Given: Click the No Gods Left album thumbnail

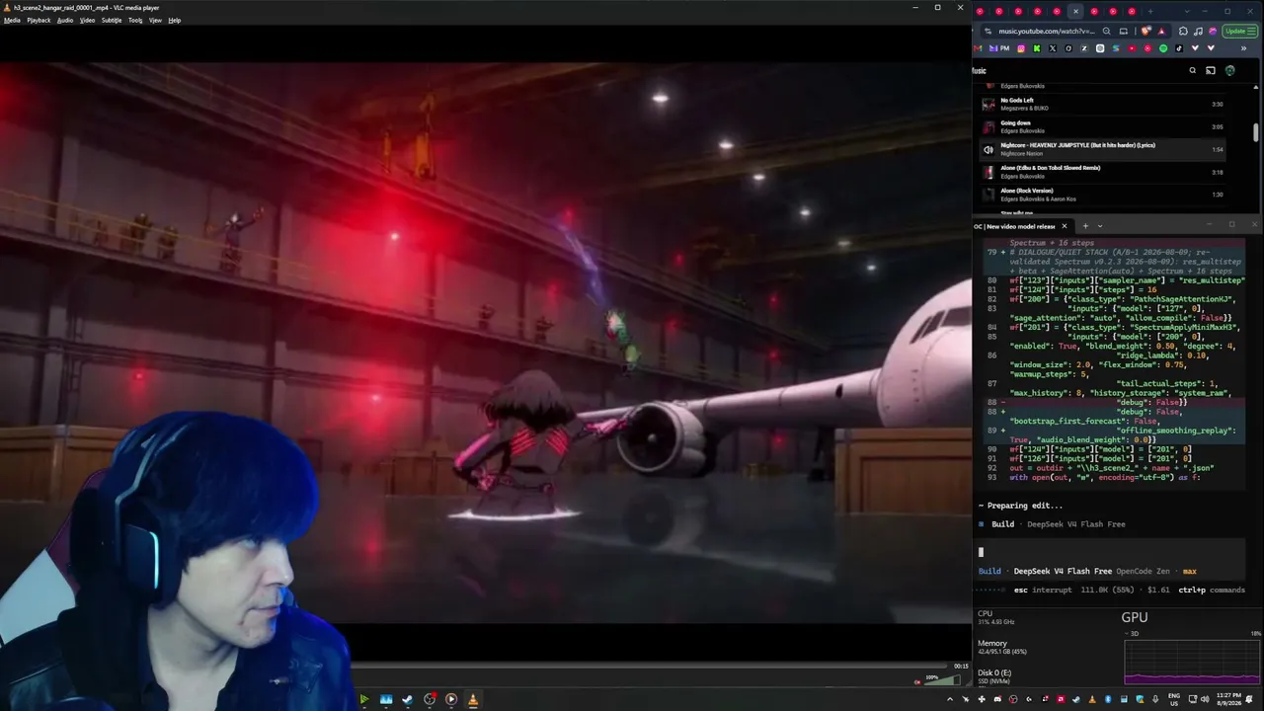Looking at the screenshot, I should point(988,104).
